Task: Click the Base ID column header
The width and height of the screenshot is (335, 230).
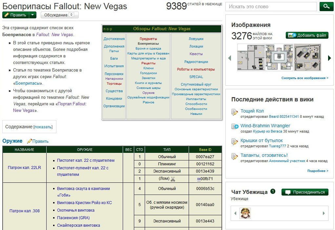Action: [x=205, y=150]
